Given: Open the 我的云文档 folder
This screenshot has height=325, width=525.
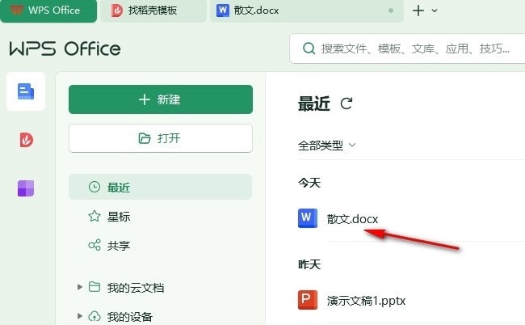Looking at the screenshot, I should coord(135,288).
